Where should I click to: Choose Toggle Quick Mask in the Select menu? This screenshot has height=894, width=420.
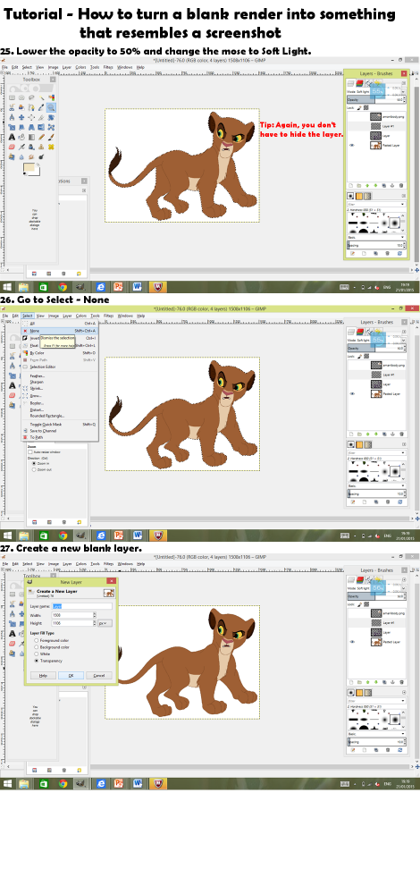click(x=59, y=424)
